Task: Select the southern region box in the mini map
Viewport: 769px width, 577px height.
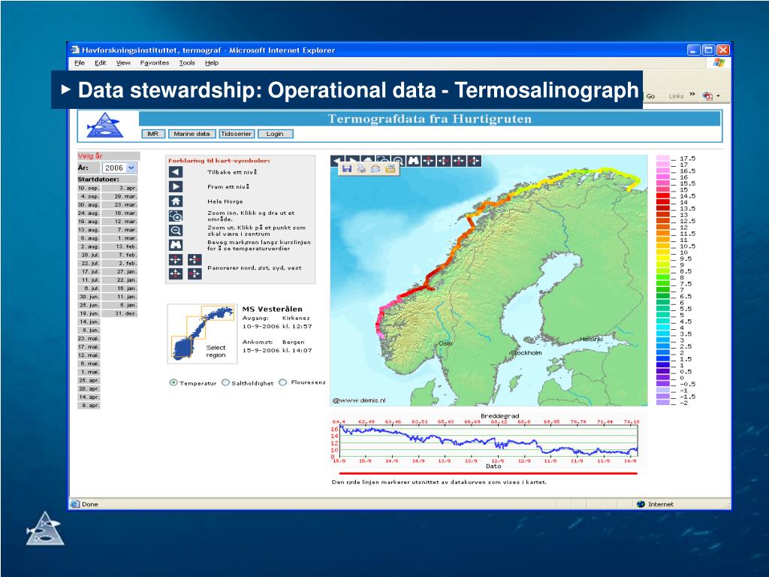Action: coord(182,347)
